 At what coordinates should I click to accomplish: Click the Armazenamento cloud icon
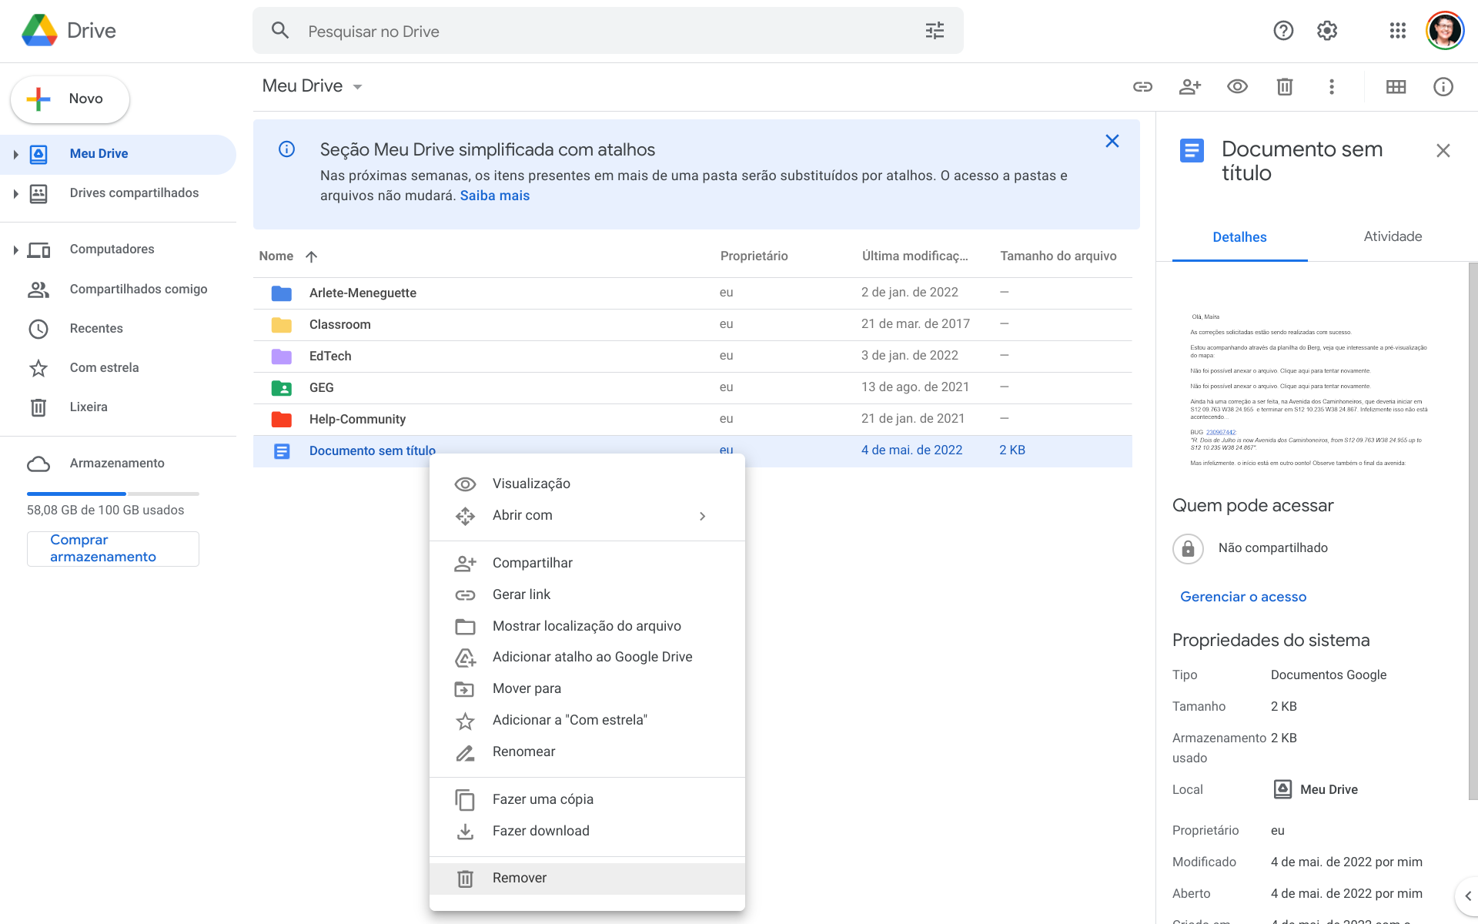coord(38,464)
